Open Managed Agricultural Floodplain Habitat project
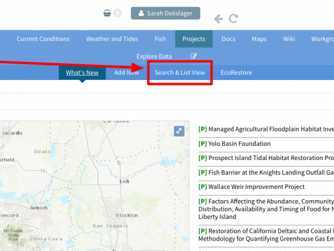334x251 pixels. (x=266, y=129)
